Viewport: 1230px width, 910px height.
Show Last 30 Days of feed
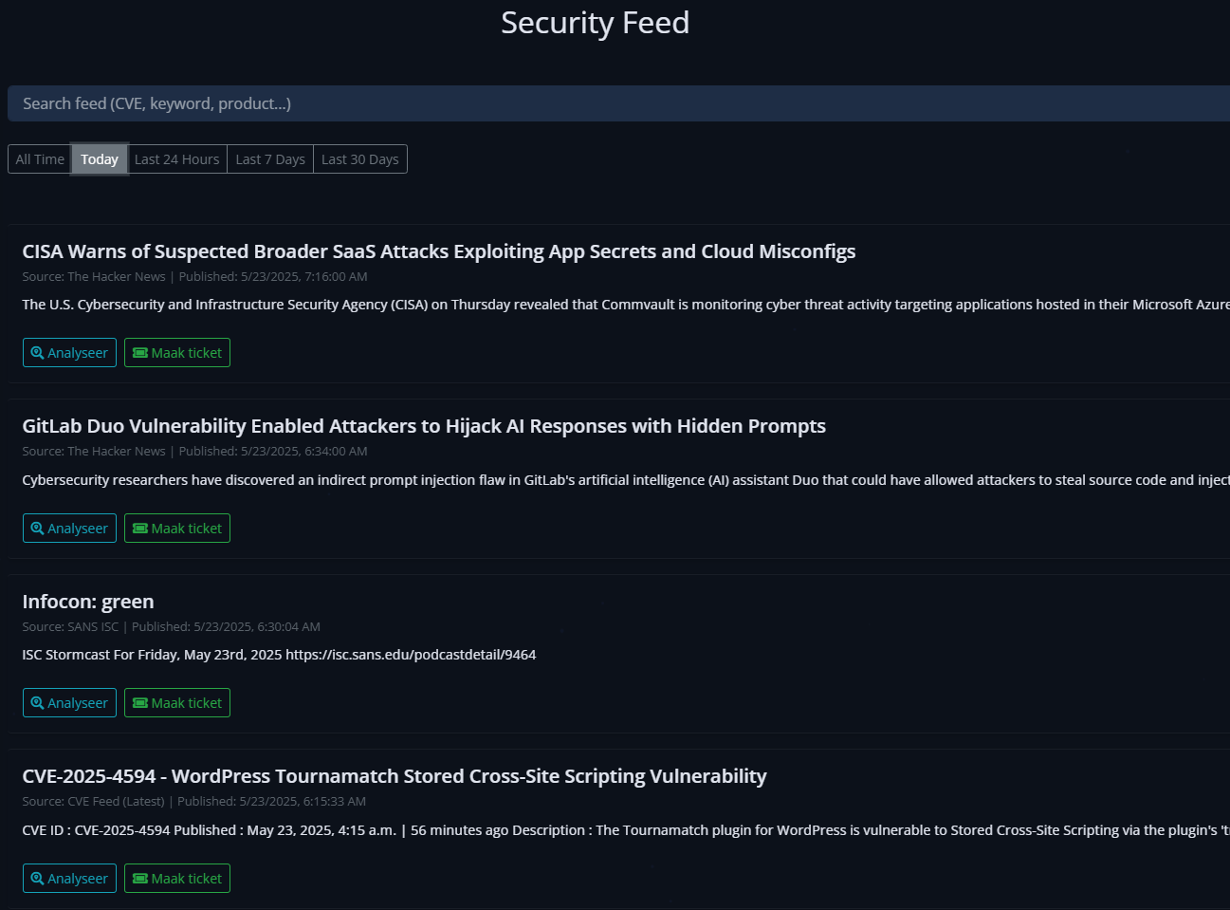pyautogui.click(x=360, y=159)
